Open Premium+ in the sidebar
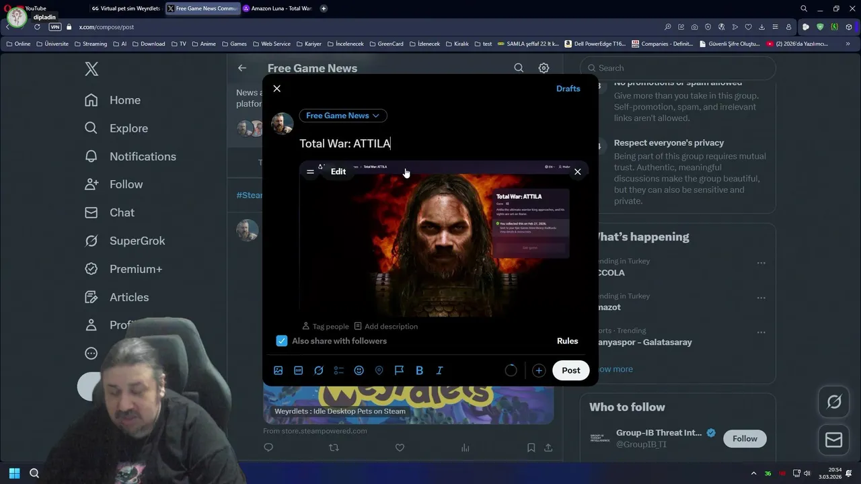Screen dimensions: 861x484 [124, 269]
